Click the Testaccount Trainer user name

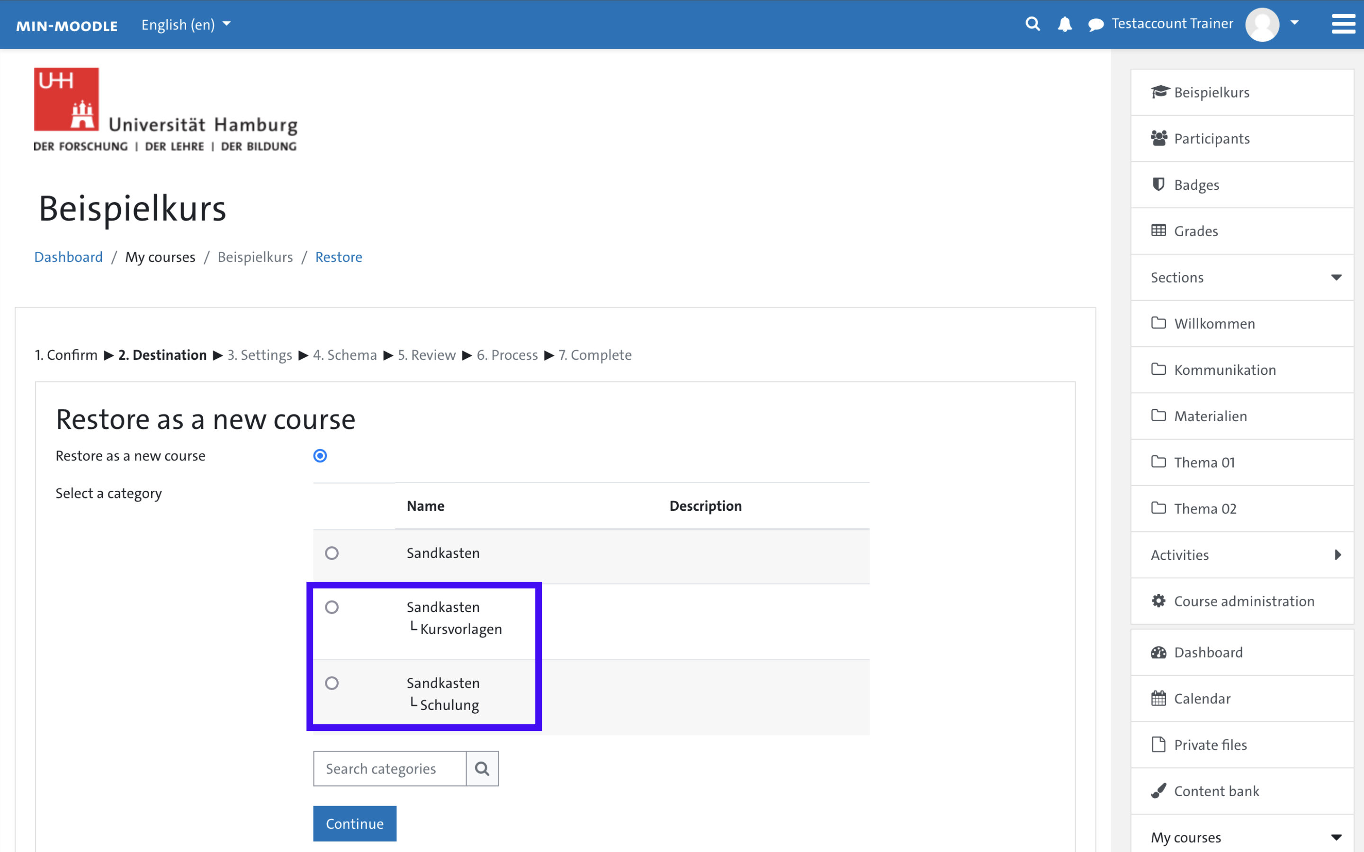[1172, 24]
